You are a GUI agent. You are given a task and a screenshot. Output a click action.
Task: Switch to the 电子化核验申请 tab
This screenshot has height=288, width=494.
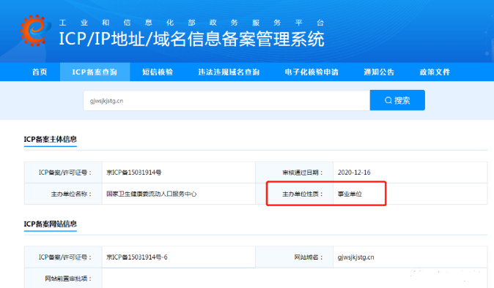coord(311,72)
